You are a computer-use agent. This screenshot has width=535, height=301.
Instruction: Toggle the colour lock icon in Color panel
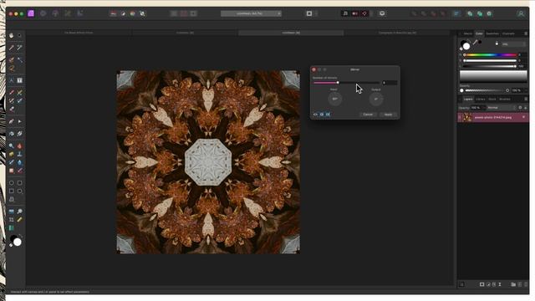coord(497,43)
